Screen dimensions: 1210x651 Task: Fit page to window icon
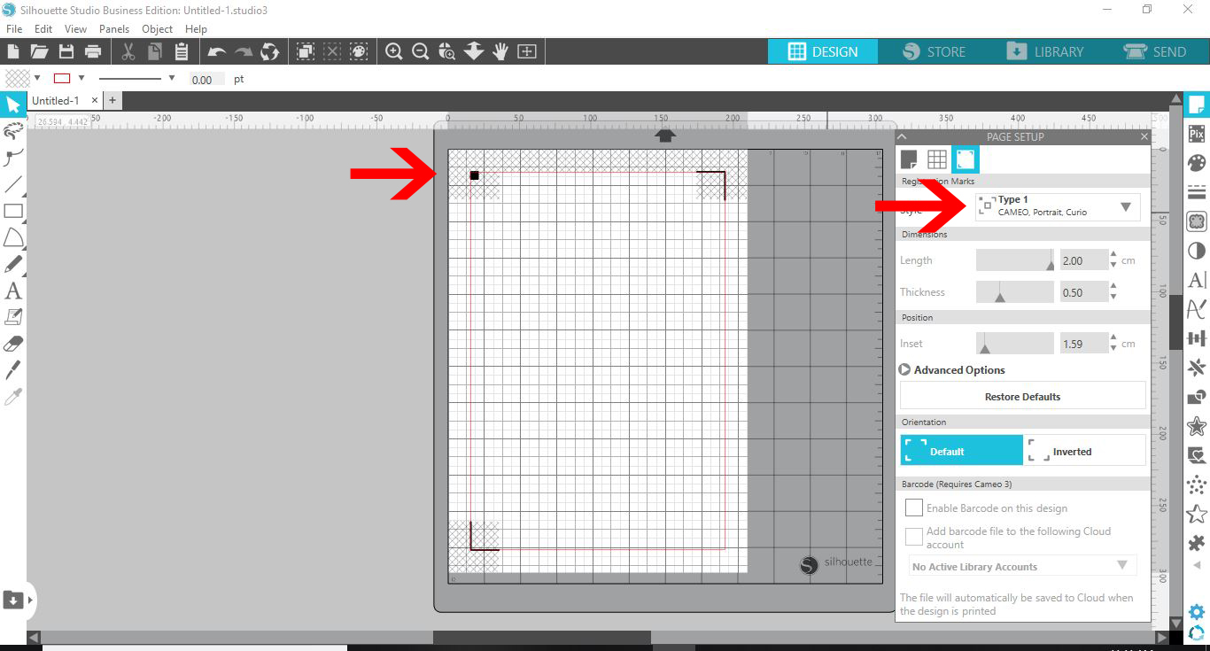pyautogui.click(x=527, y=51)
